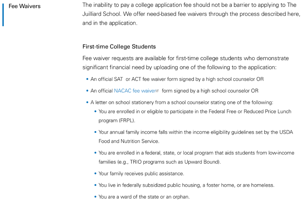The height and width of the screenshot is (201, 302).
Task: Click the 'A letter on school stationery' line
Action: coord(182,102)
